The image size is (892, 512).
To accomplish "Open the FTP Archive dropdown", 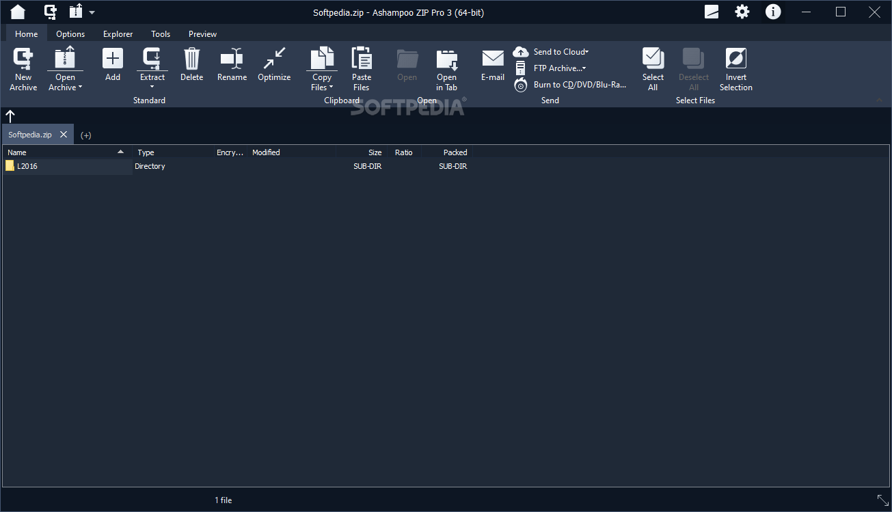I will pos(550,68).
